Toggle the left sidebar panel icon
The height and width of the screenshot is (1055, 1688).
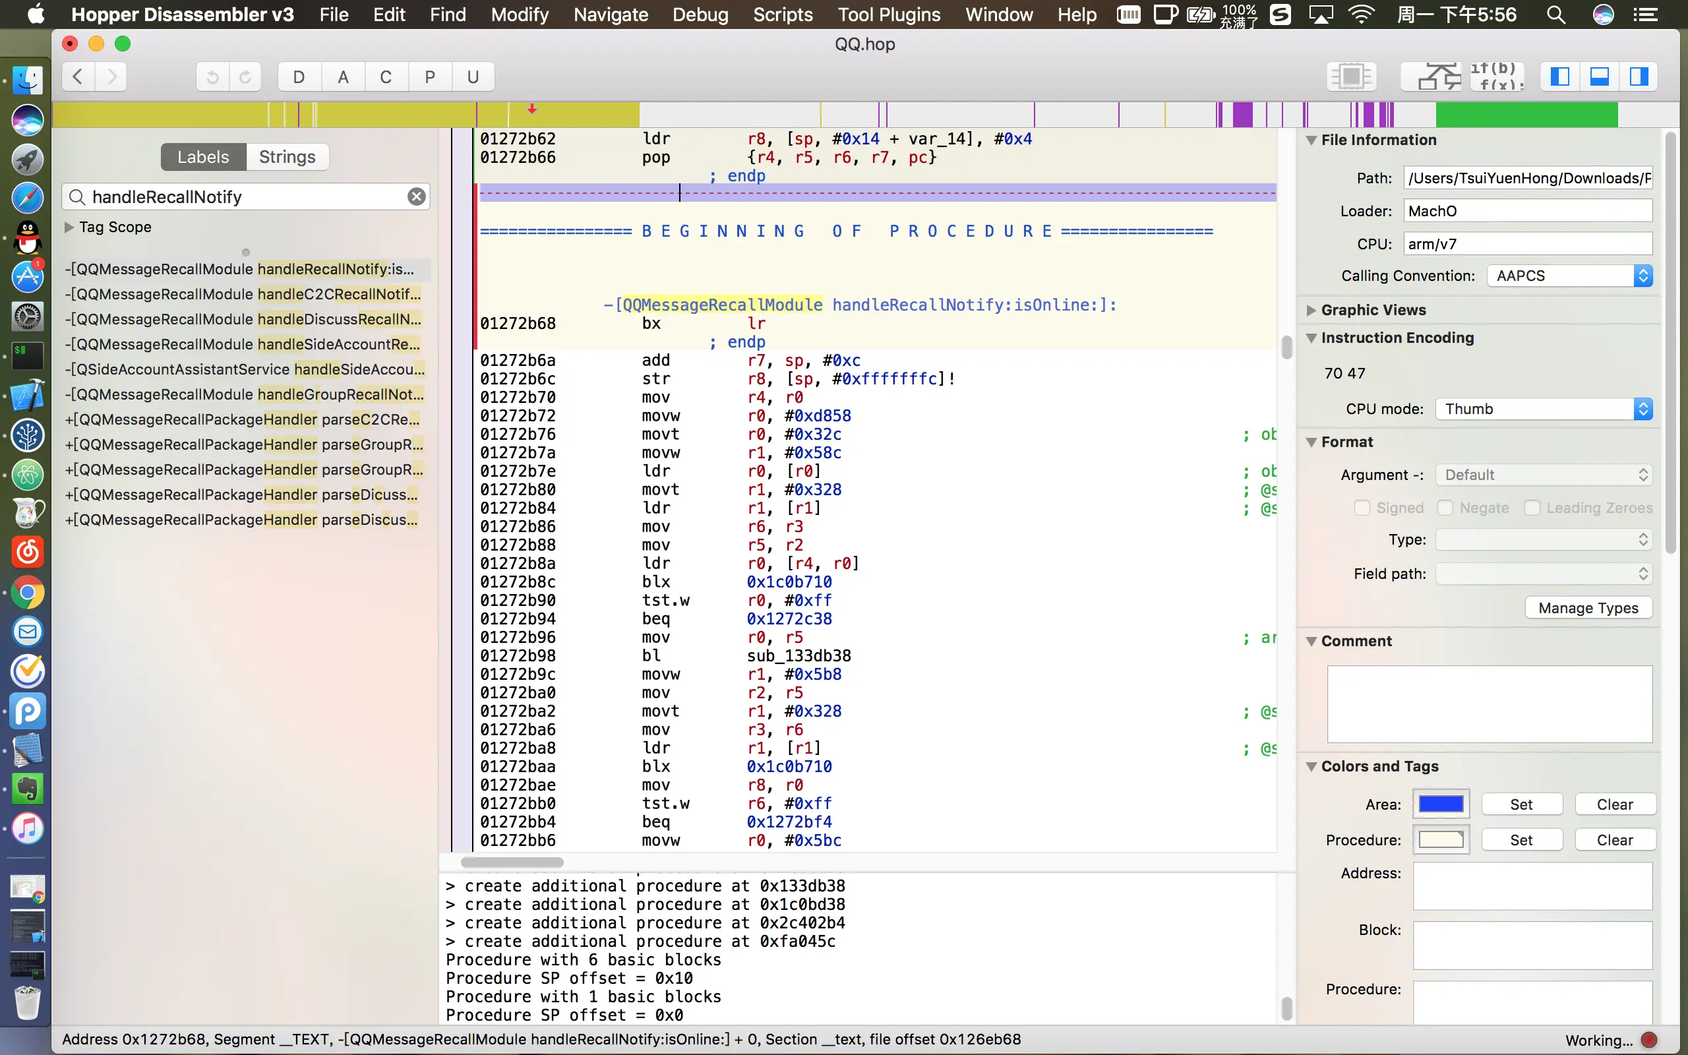pyautogui.click(x=1559, y=76)
